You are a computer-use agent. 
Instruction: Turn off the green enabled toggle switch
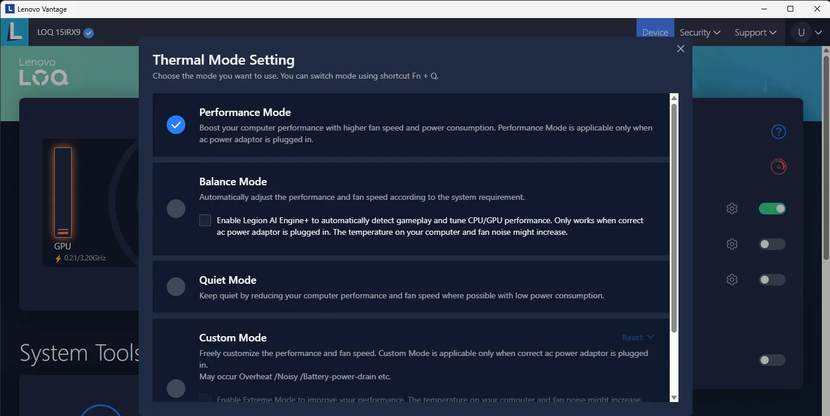772,209
